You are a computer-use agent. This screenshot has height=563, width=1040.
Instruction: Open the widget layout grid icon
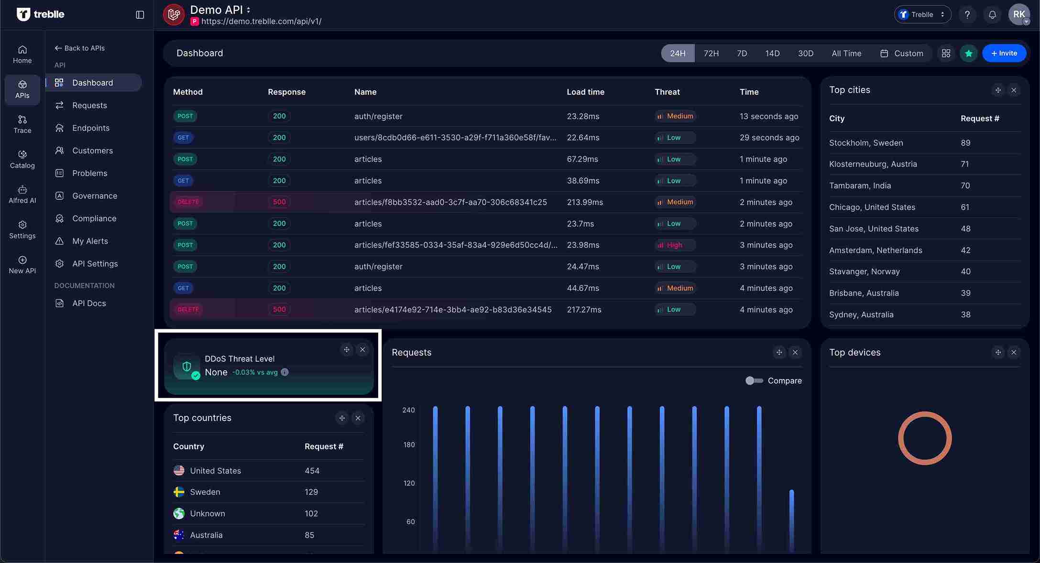tap(946, 53)
